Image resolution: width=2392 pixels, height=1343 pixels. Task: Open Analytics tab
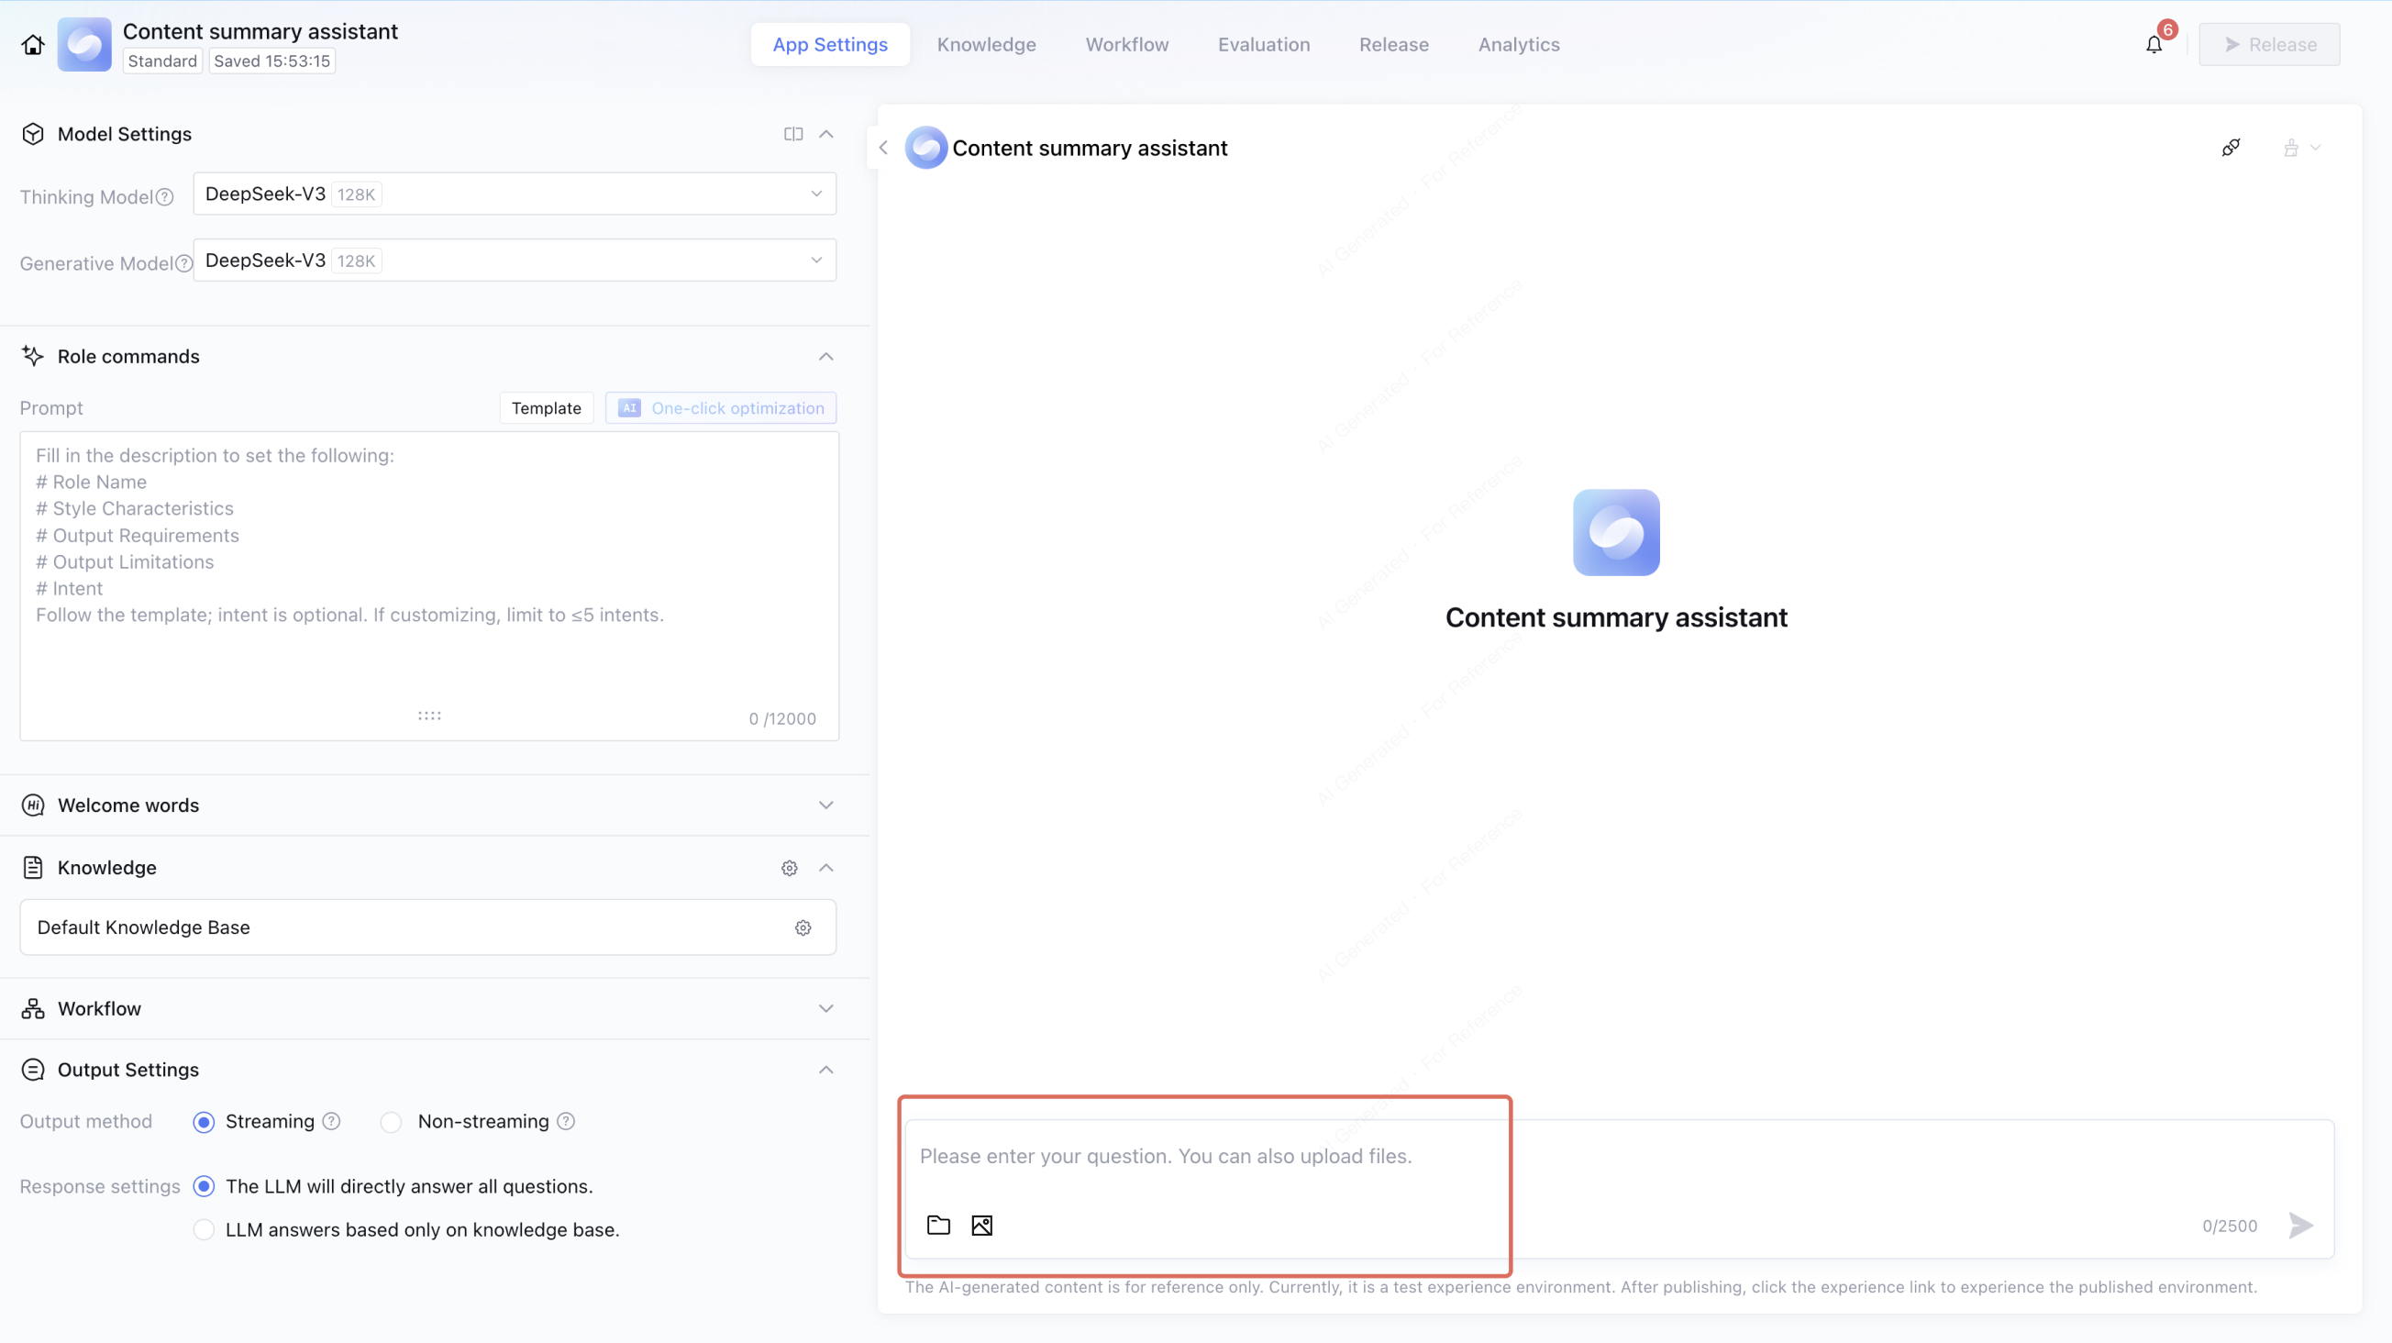tap(1518, 45)
